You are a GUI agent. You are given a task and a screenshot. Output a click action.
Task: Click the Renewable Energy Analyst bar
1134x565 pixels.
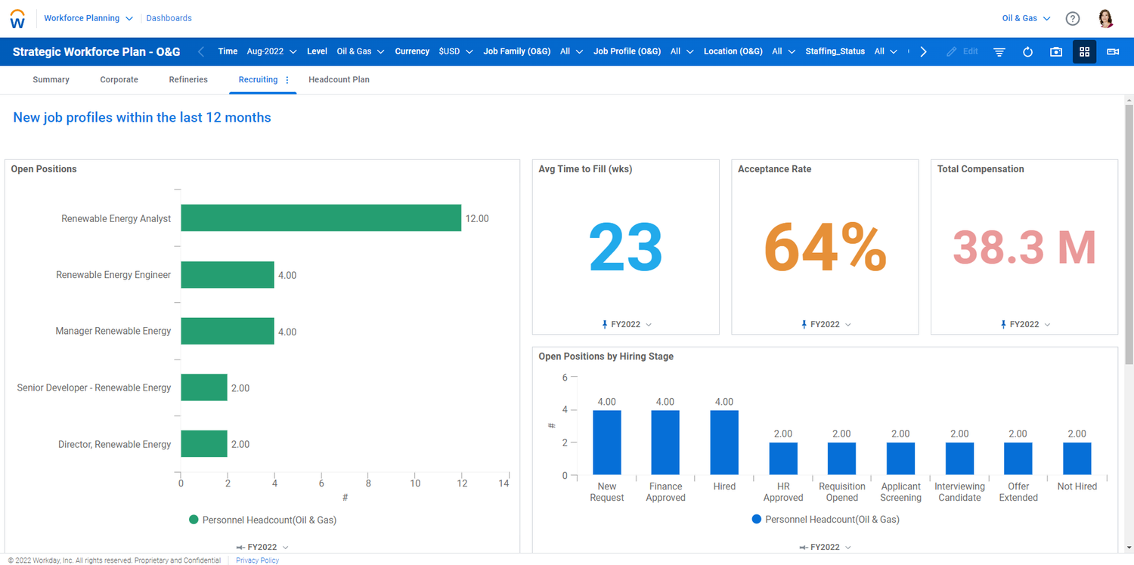(x=321, y=218)
